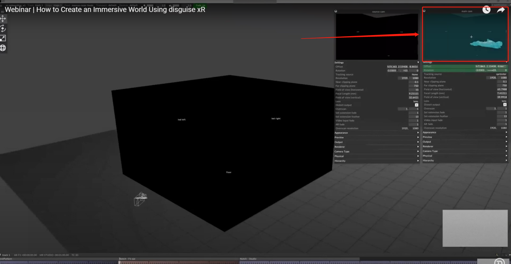This screenshot has width=511, height=264.
Task: Click the Tracking source value sprtester in main cam
Action: coord(501,74)
